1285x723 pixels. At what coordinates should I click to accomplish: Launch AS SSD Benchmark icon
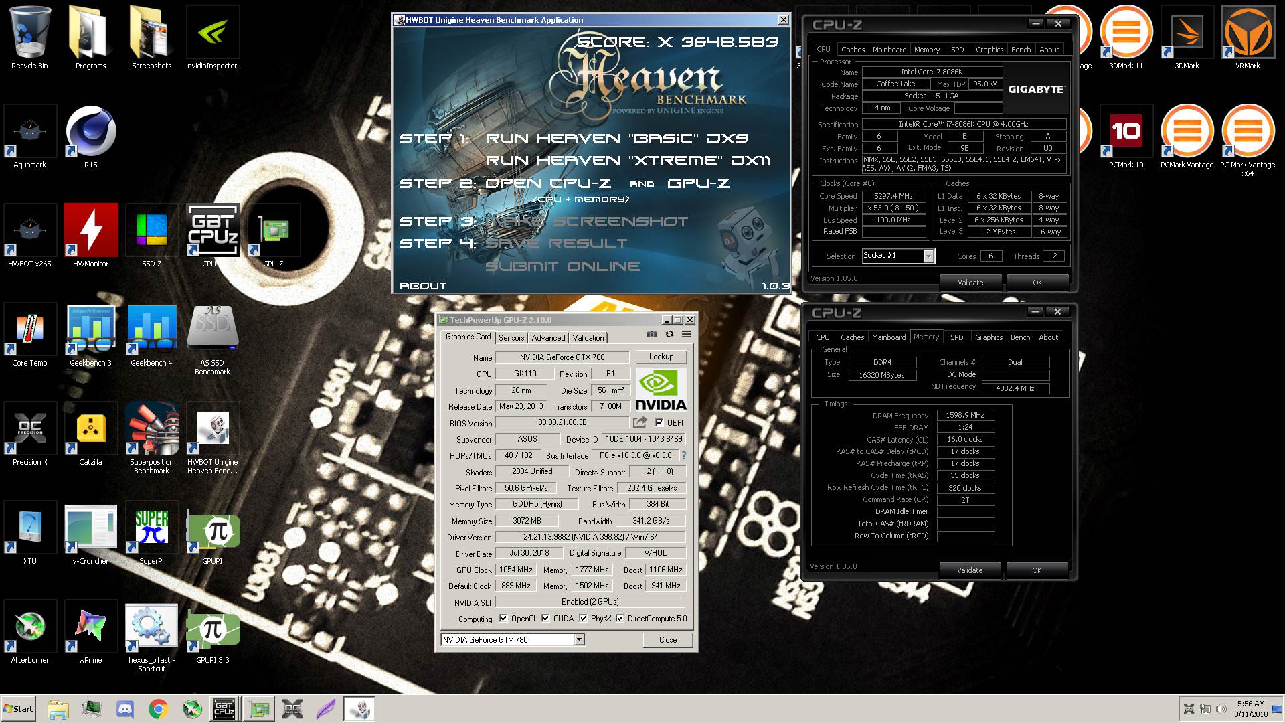tap(212, 340)
